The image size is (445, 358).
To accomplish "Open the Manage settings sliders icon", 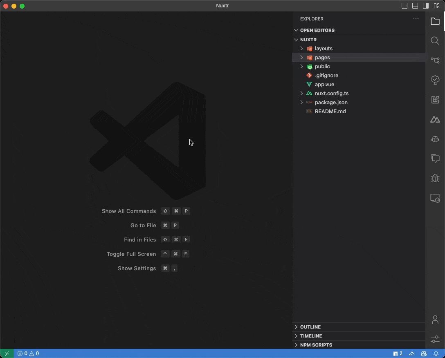I will [x=435, y=339].
